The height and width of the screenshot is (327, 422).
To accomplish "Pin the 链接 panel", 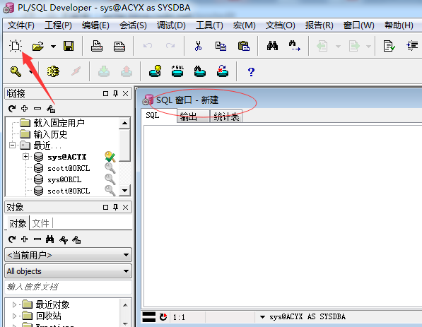I will coord(116,93).
